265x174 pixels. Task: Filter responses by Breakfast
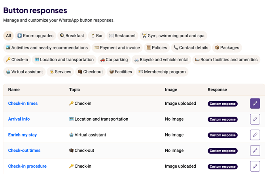click(72, 36)
